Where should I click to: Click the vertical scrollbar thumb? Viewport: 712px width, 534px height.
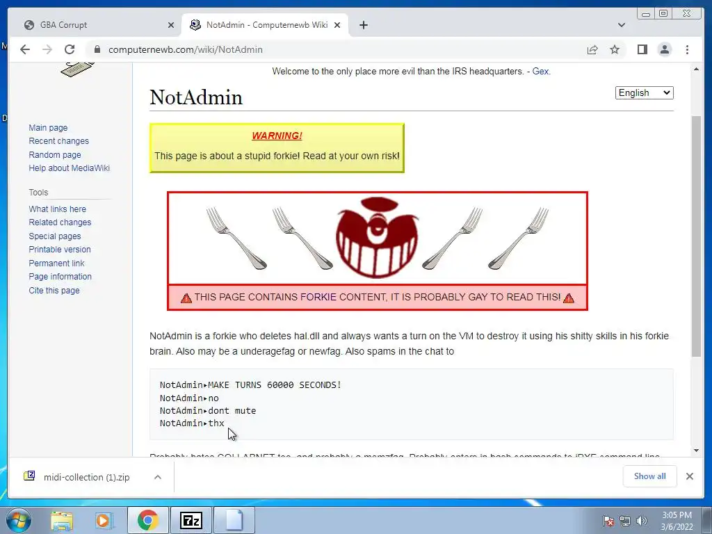(696, 236)
